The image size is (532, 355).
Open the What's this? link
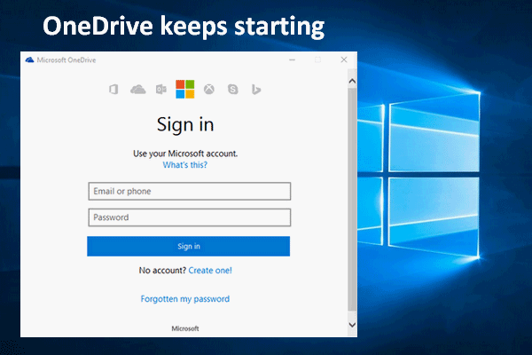(x=185, y=165)
